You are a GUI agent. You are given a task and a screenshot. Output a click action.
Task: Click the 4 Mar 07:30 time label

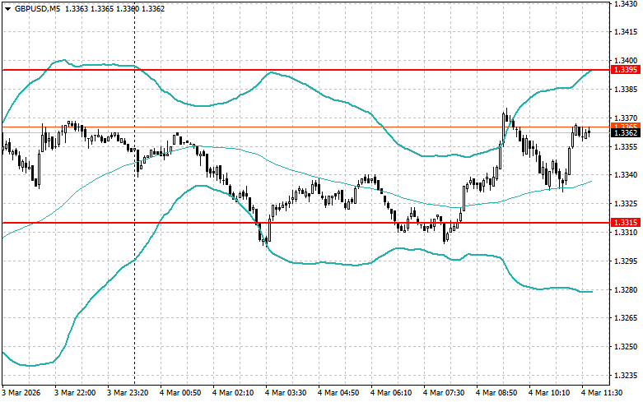click(444, 393)
